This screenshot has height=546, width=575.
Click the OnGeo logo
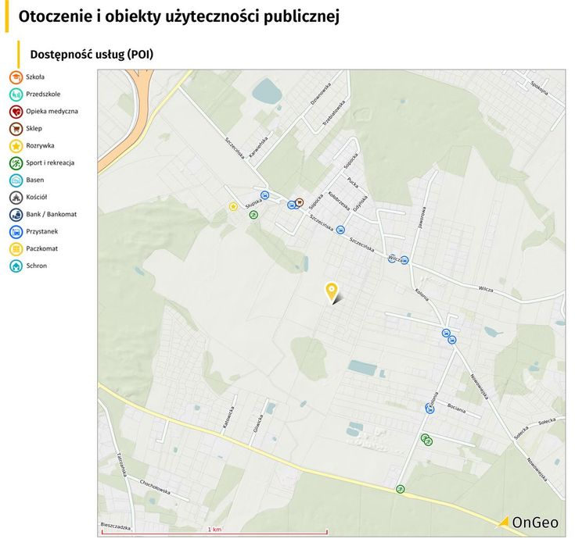528,523
